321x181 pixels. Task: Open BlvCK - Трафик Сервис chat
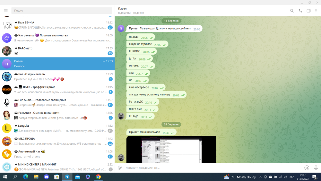(x=57, y=90)
